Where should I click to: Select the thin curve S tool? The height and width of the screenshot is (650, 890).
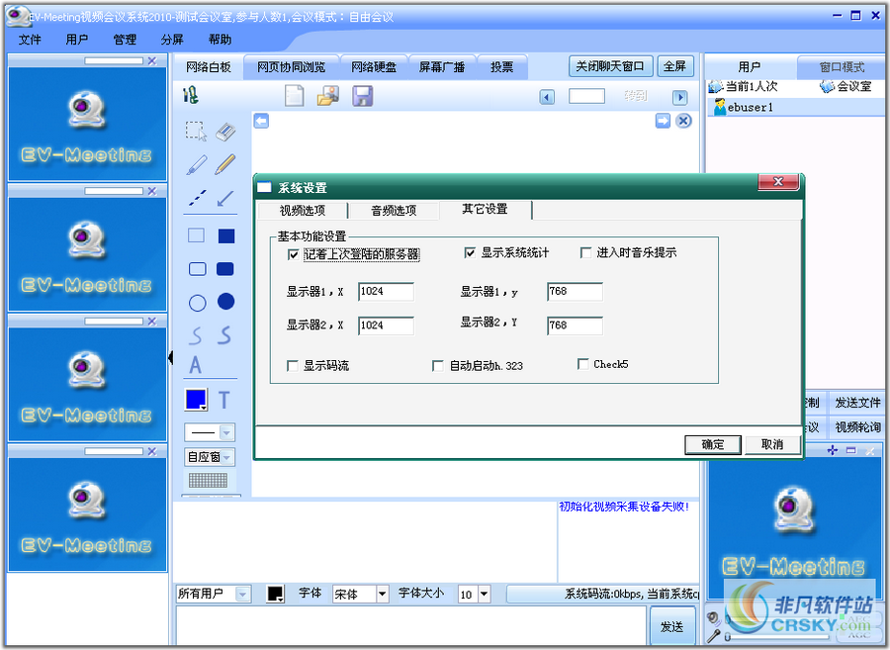196,335
